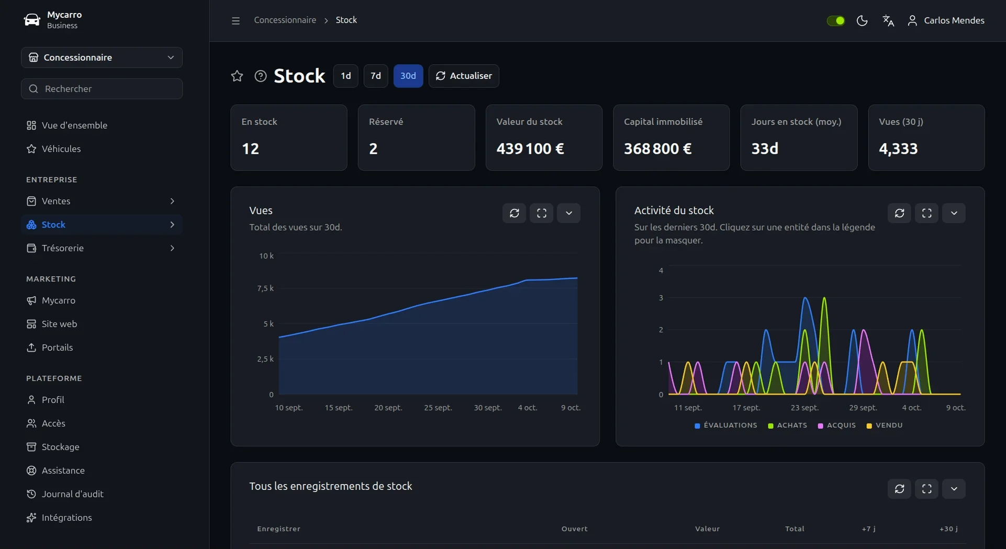1006x549 pixels.
Task: Favorite the Stock page with star icon
Action: [x=237, y=76]
